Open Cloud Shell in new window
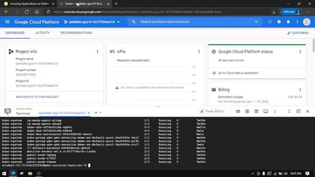 pyautogui.click(x=298, y=111)
